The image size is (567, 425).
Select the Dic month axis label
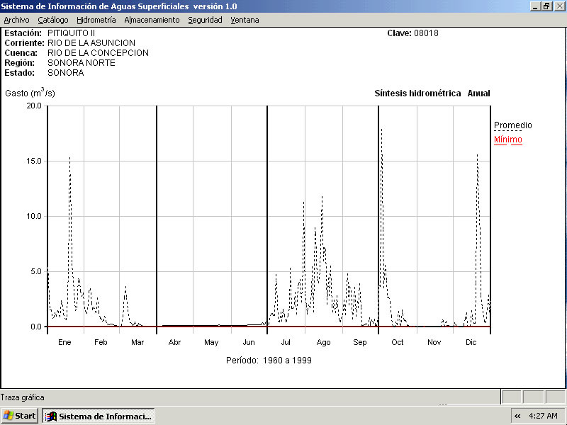coord(471,342)
